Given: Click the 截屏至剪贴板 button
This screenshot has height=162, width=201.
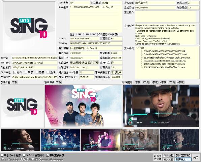Looking at the screenshot, I should (183, 155).
